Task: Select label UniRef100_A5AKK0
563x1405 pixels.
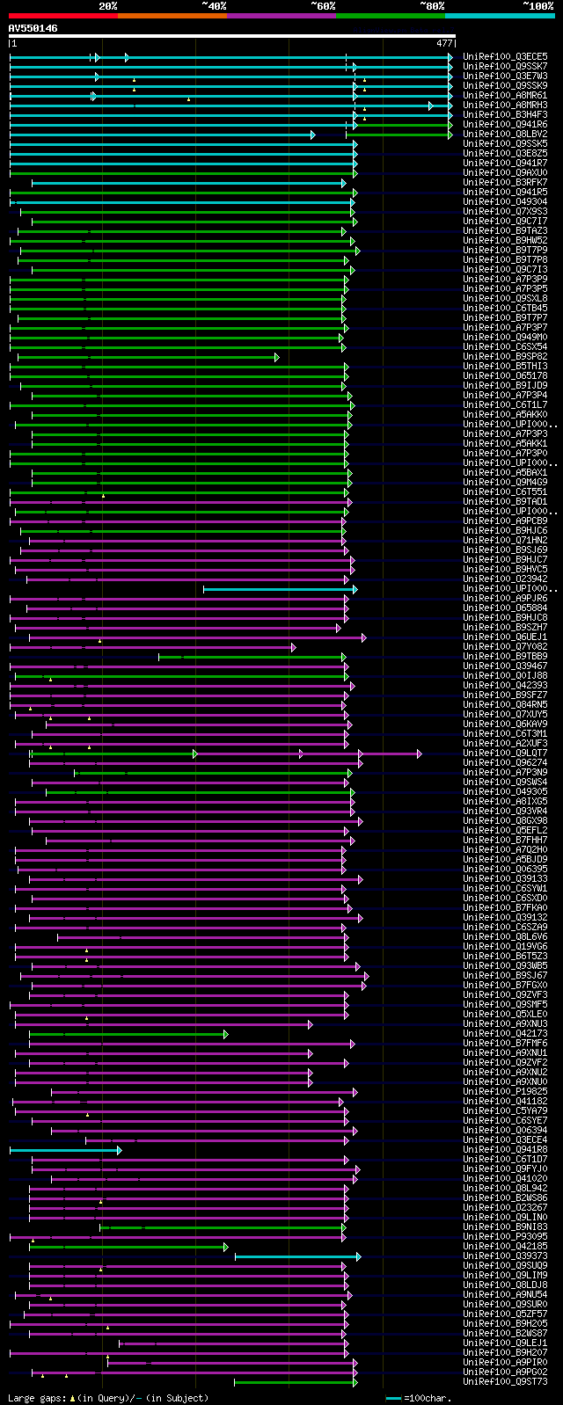Action: [x=505, y=414]
